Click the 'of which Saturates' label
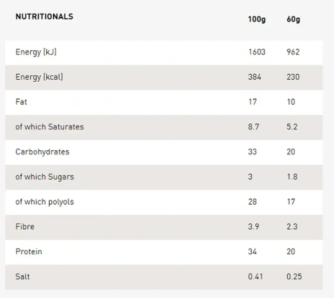The width and height of the screenshot is (334, 298). pos(50,127)
